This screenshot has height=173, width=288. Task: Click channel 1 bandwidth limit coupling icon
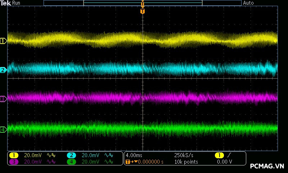[51, 155]
